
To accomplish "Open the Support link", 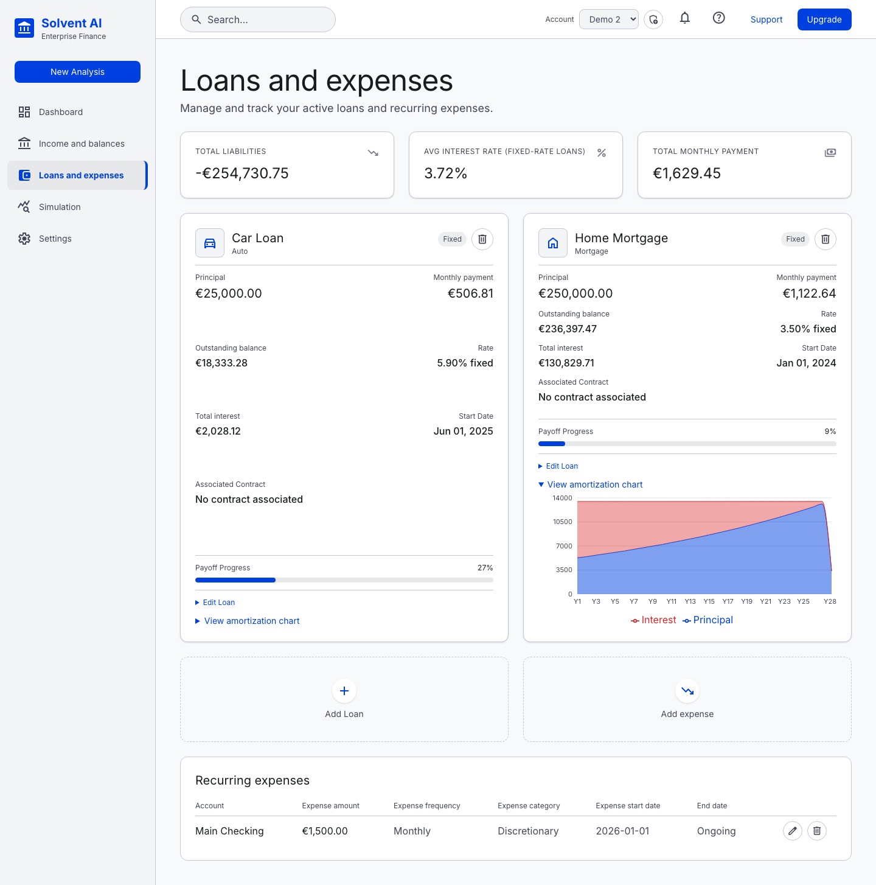I will click(x=766, y=19).
